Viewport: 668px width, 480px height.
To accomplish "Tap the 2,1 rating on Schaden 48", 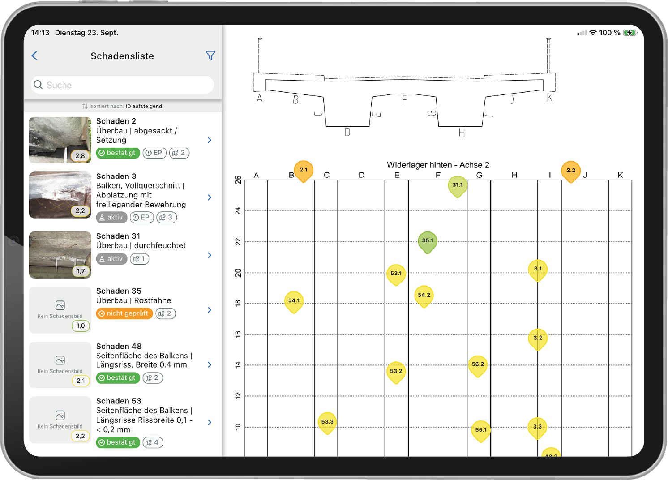I will pos(81,381).
